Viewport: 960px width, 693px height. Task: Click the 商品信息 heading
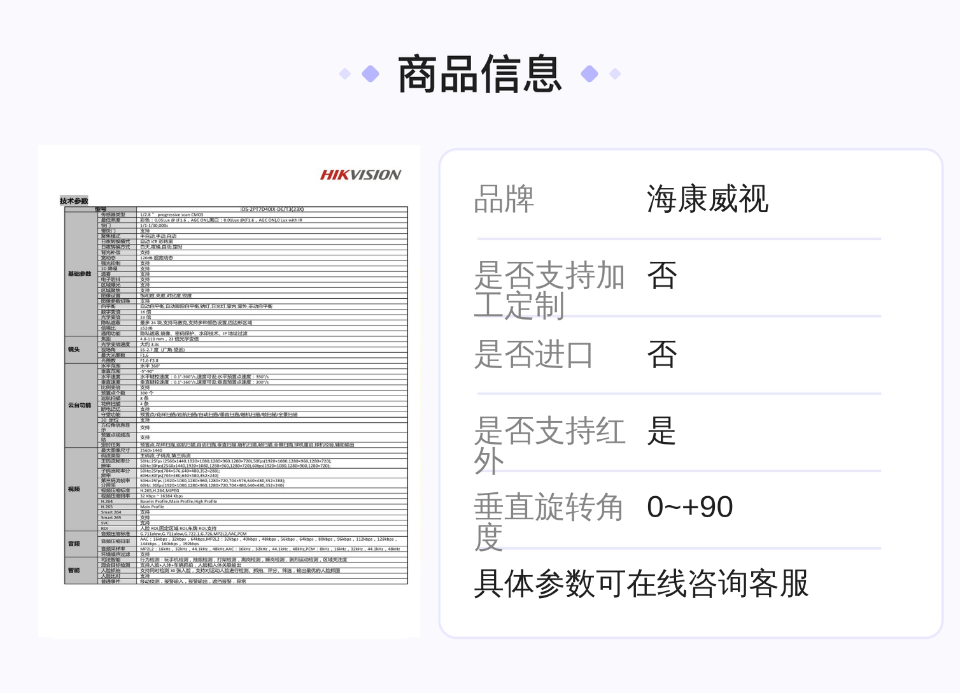coord(480,74)
